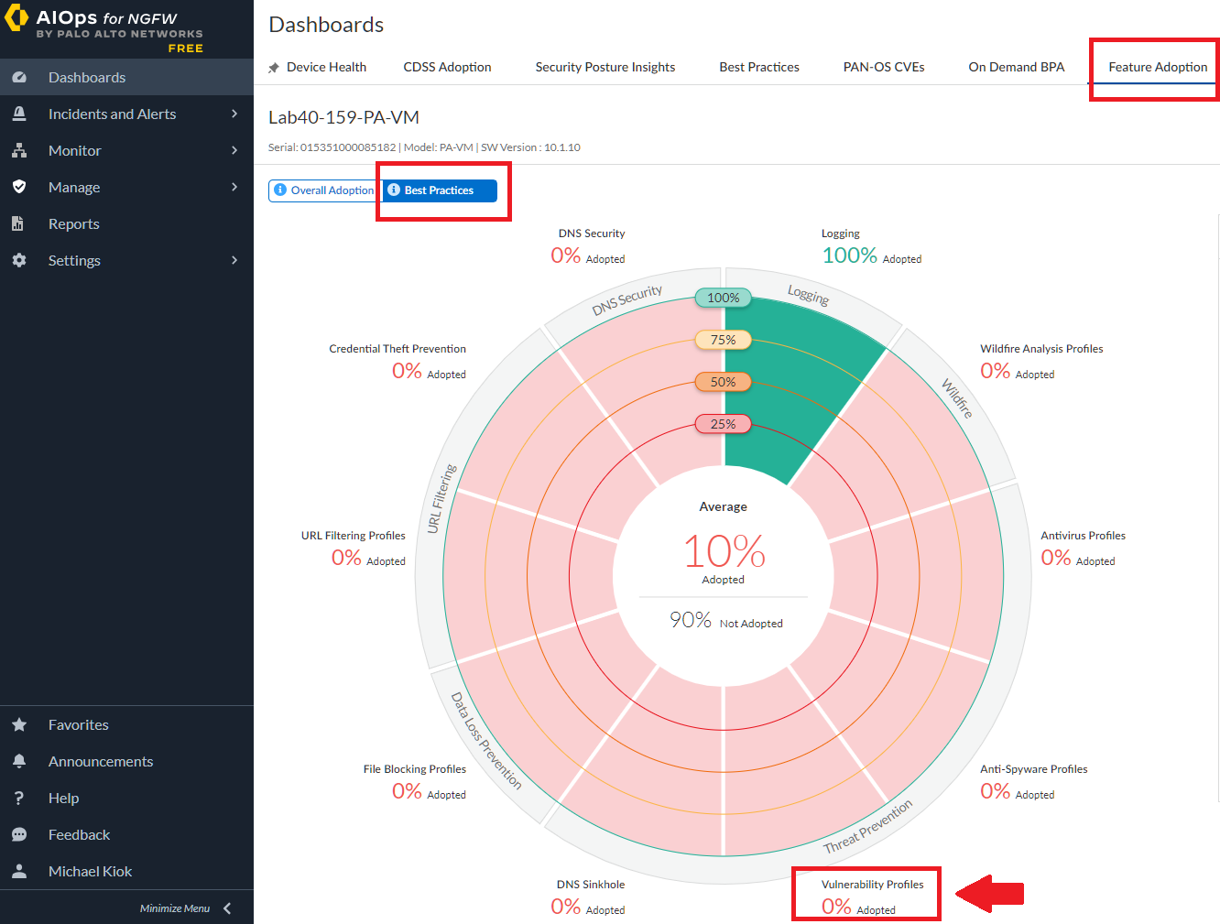This screenshot has height=924, width=1220.
Task: Click the Feedback speech bubble icon
Action: [19, 835]
